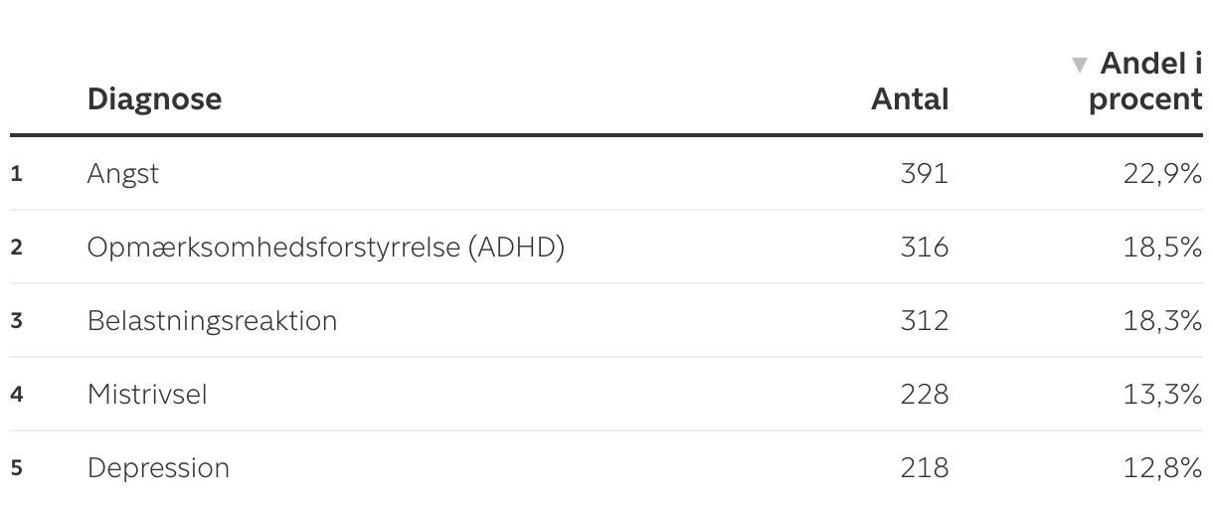Click the 18,5% percentage cell
The image size is (1213, 513).
pyautogui.click(x=1163, y=247)
